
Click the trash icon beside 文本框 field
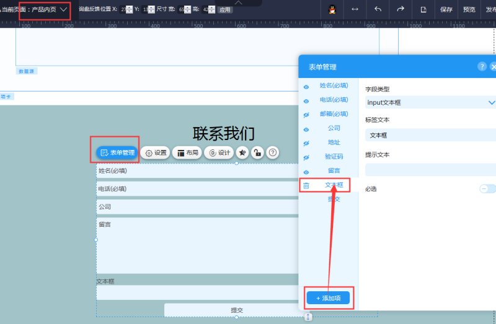306,185
